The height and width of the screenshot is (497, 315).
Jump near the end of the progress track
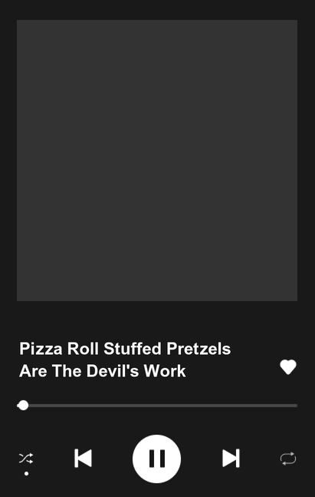point(290,406)
